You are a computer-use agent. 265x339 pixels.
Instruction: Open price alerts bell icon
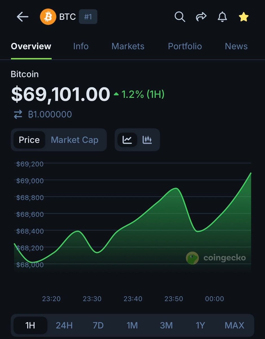222,17
